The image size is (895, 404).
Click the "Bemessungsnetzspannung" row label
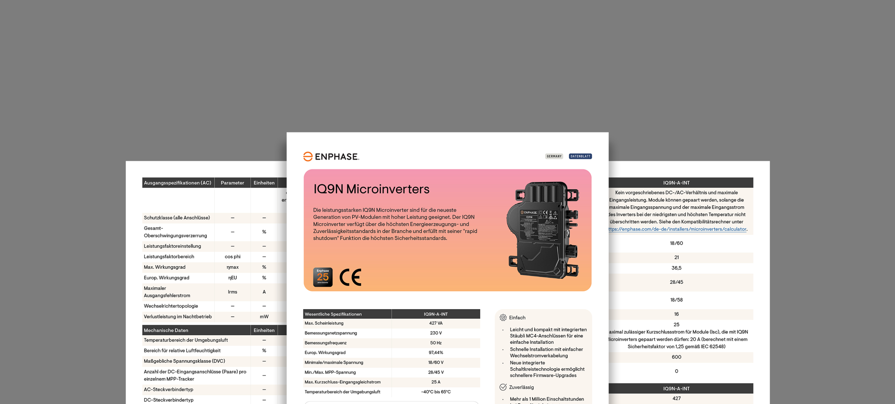pyautogui.click(x=331, y=333)
